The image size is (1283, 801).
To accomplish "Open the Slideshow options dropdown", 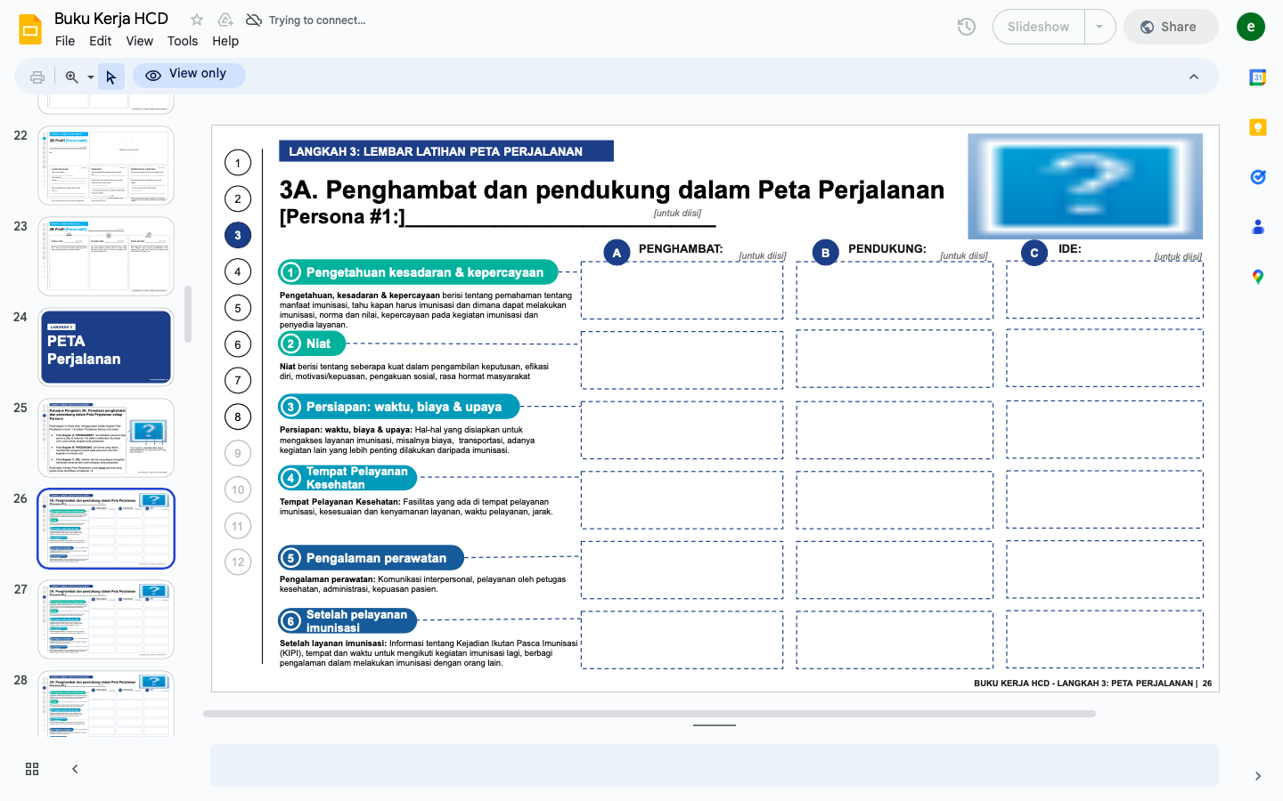I will [x=1099, y=27].
